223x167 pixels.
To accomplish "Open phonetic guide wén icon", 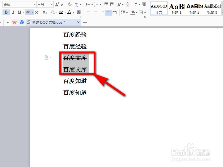I will pos(76,4).
